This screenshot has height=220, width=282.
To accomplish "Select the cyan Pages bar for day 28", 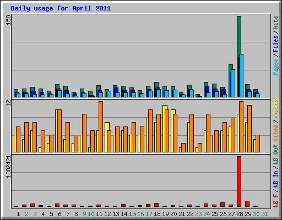I will pyautogui.click(x=241, y=75).
